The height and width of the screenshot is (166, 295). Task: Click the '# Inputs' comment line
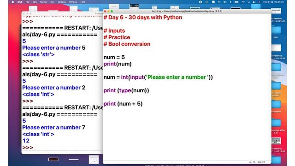114,31
